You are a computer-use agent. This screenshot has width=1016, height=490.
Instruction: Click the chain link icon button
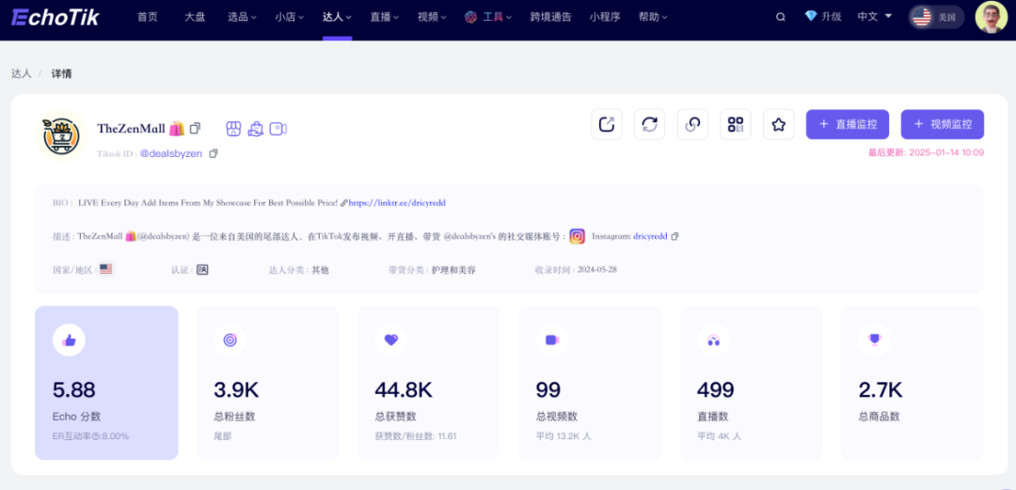tap(692, 124)
